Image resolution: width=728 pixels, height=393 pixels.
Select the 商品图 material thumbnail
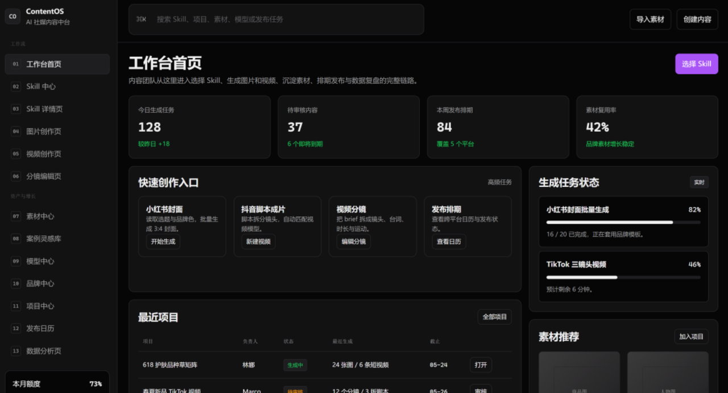tap(579, 372)
